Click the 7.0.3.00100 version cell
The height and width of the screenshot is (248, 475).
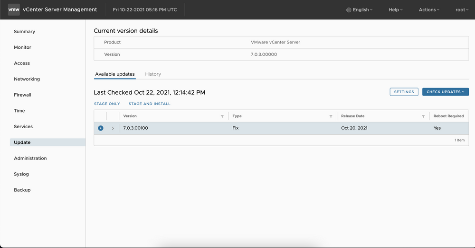pyautogui.click(x=135, y=128)
